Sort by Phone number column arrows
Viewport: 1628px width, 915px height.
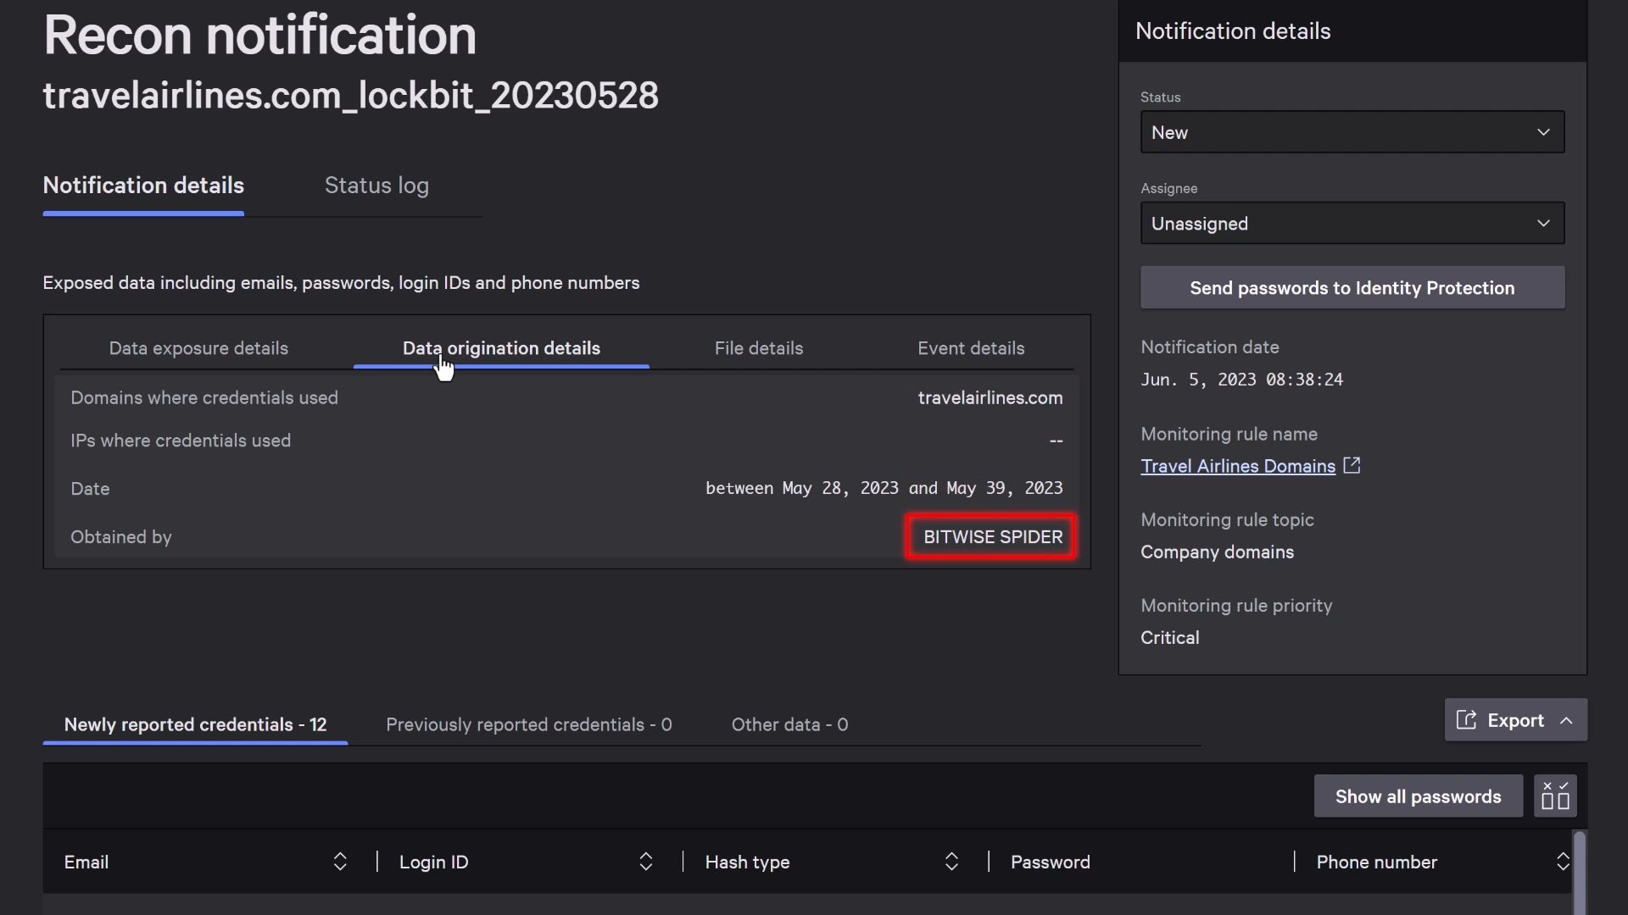[x=1563, y=862]
